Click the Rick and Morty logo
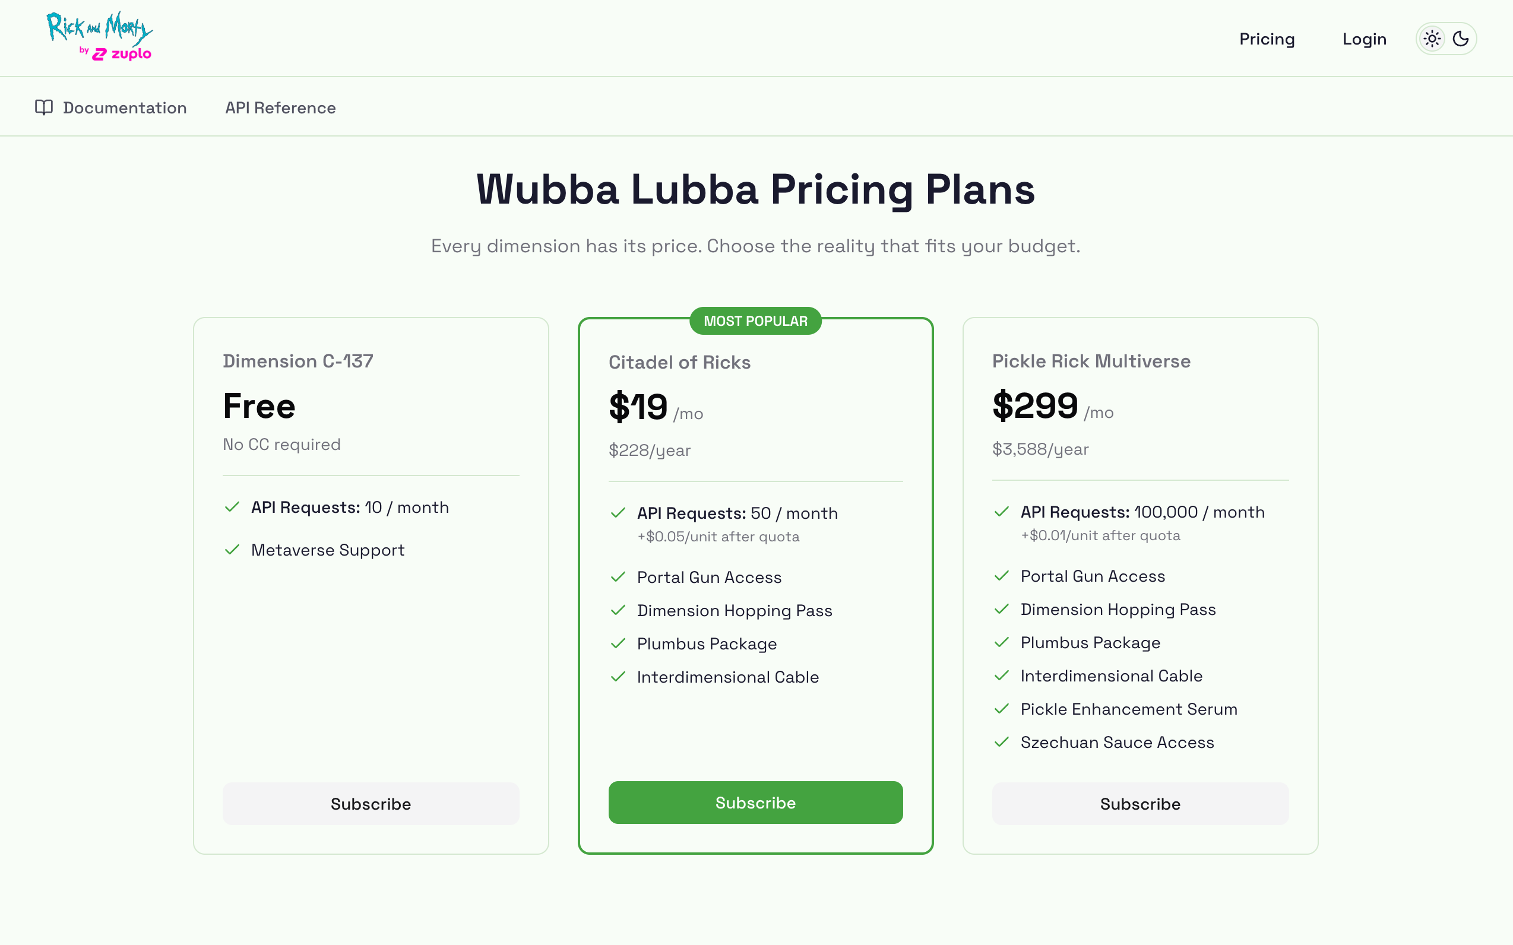This screenshot has width=1513, height=945. click(x=99, y=27)
